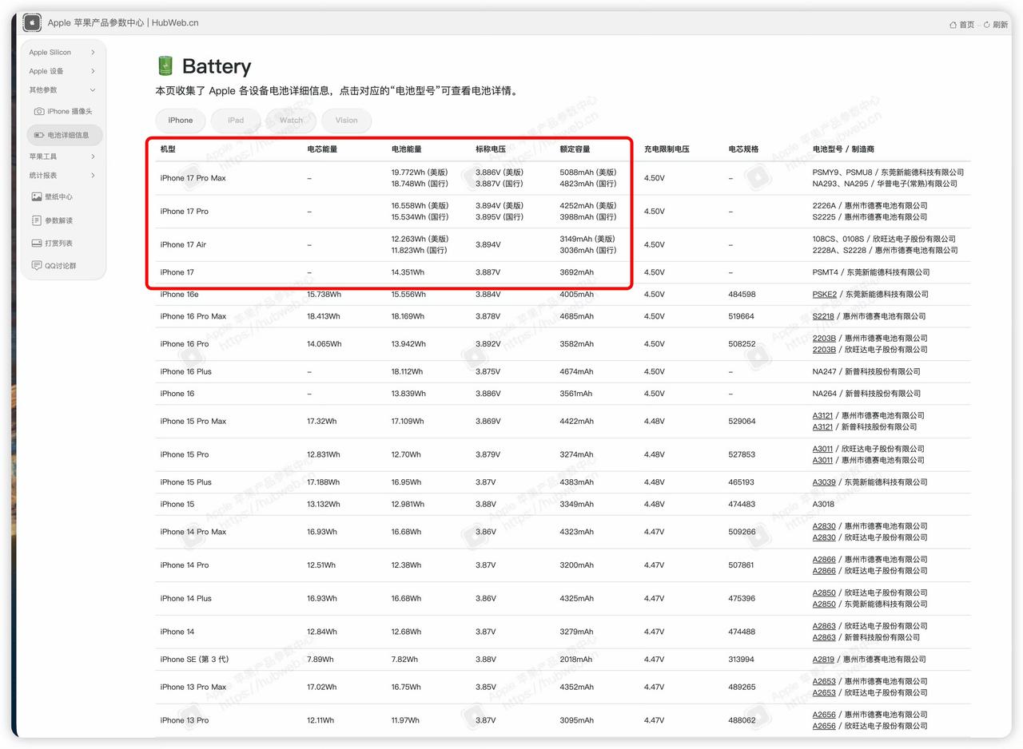Open 电池详细信息 sidebar item

point(65,135)
